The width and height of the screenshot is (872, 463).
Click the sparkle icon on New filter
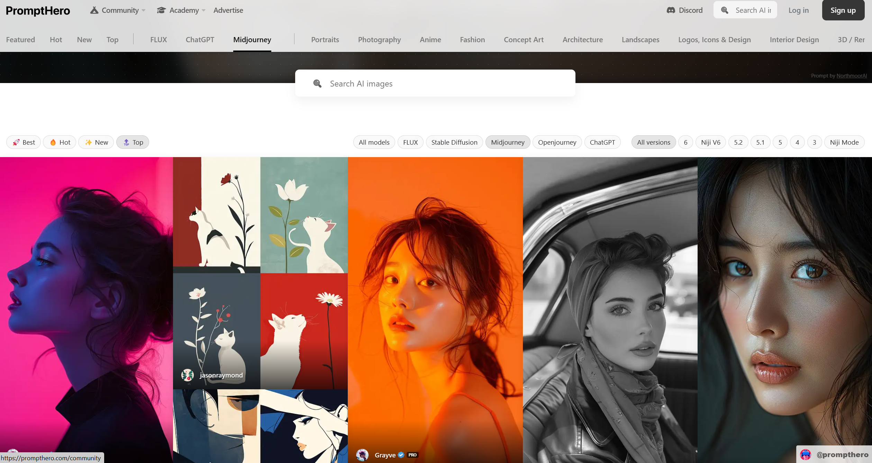tap(89, 142)
